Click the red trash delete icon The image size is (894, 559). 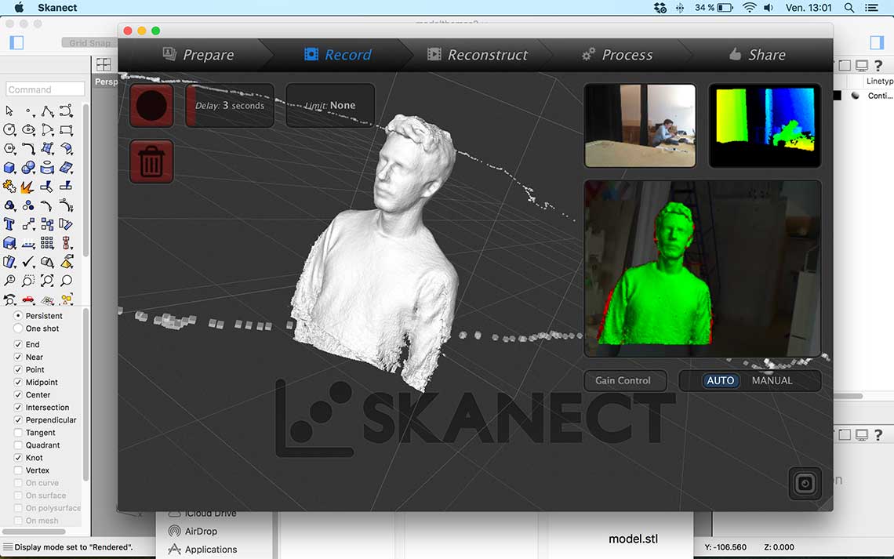click(151, 162)
